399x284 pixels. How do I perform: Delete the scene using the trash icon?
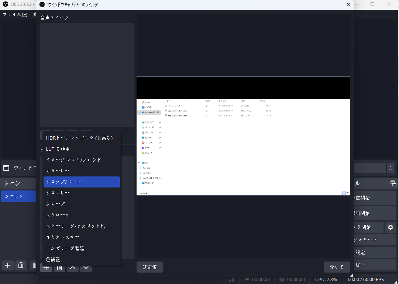click(21, 265)
